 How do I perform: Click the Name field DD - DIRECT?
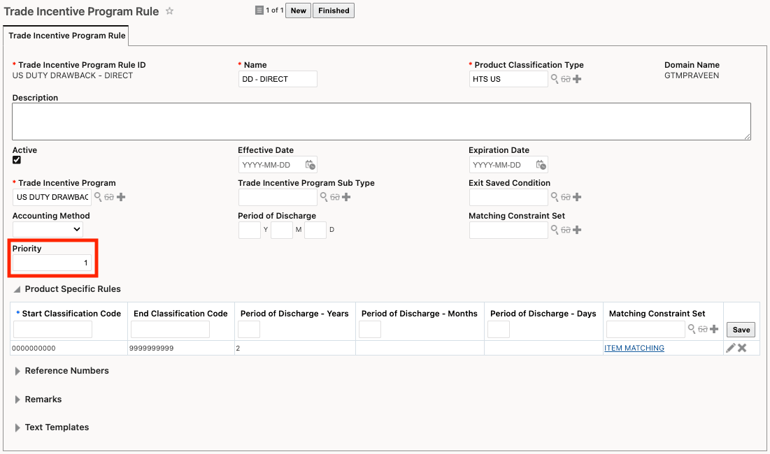pyautogui.click(x=278, y=79)
